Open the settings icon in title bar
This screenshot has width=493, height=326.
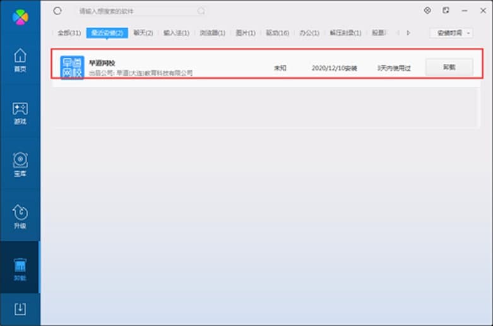tap(427, 11)
